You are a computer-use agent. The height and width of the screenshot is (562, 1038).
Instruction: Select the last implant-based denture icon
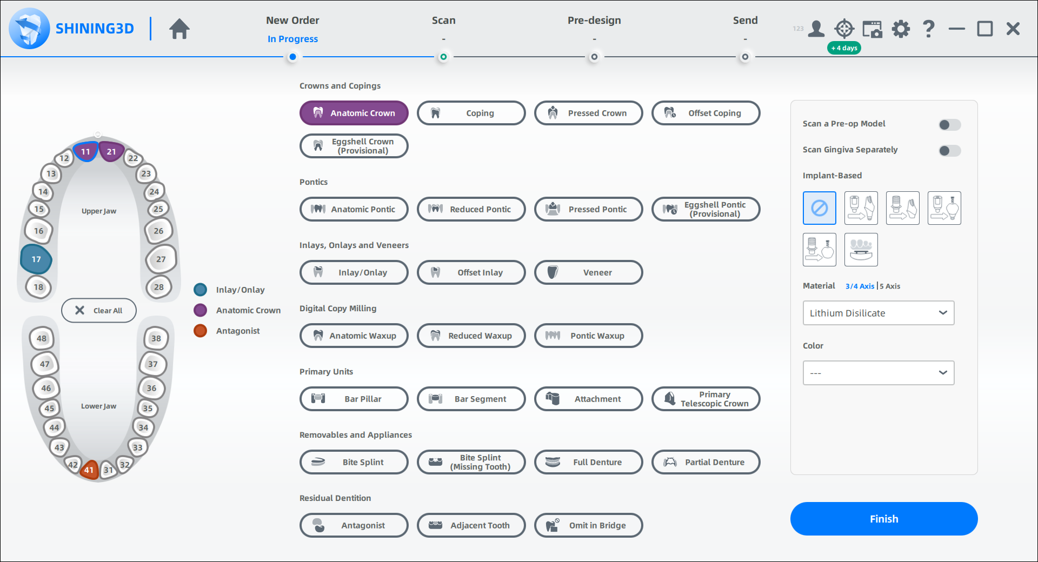point(861,250)
